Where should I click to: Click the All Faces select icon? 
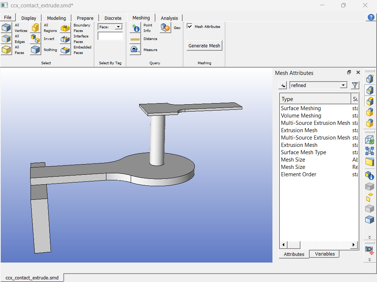pyautogui.click(x=6, y=50)
